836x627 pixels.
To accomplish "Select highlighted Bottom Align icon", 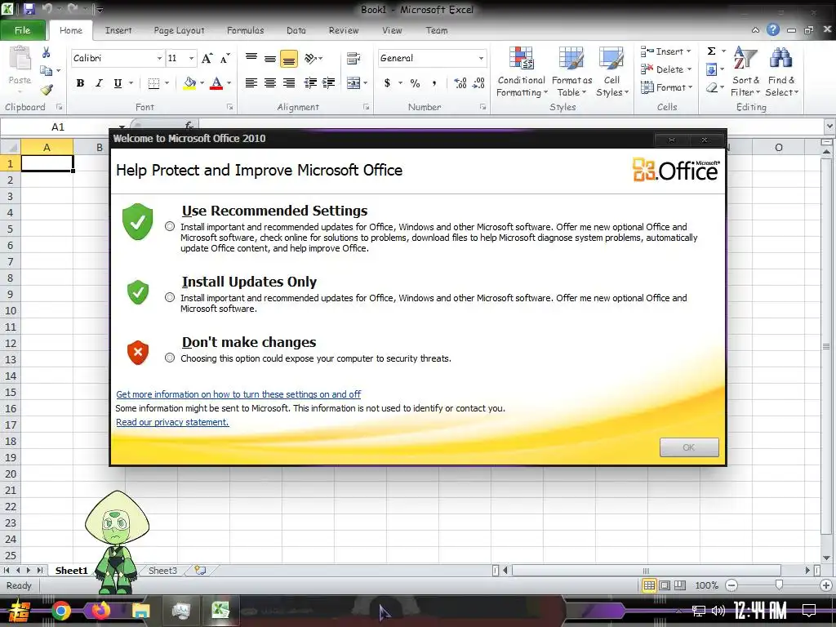I will [289, 59].
